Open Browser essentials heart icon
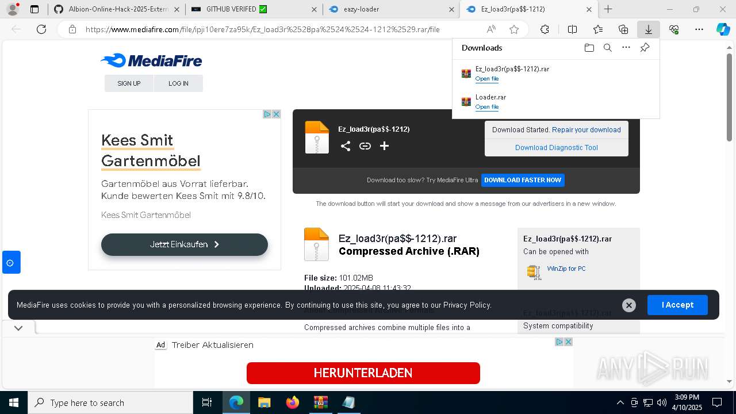This screenshot has width=736, height=414. 674,29
